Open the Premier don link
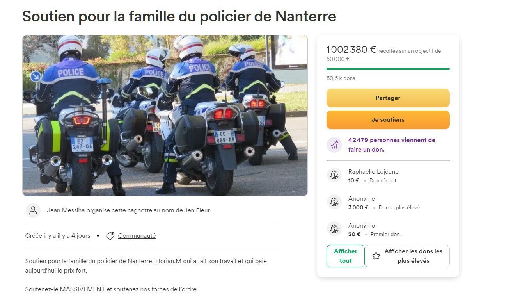Viewport: 513px width, 303px height. pyautogui.click(x=385, y=235)
